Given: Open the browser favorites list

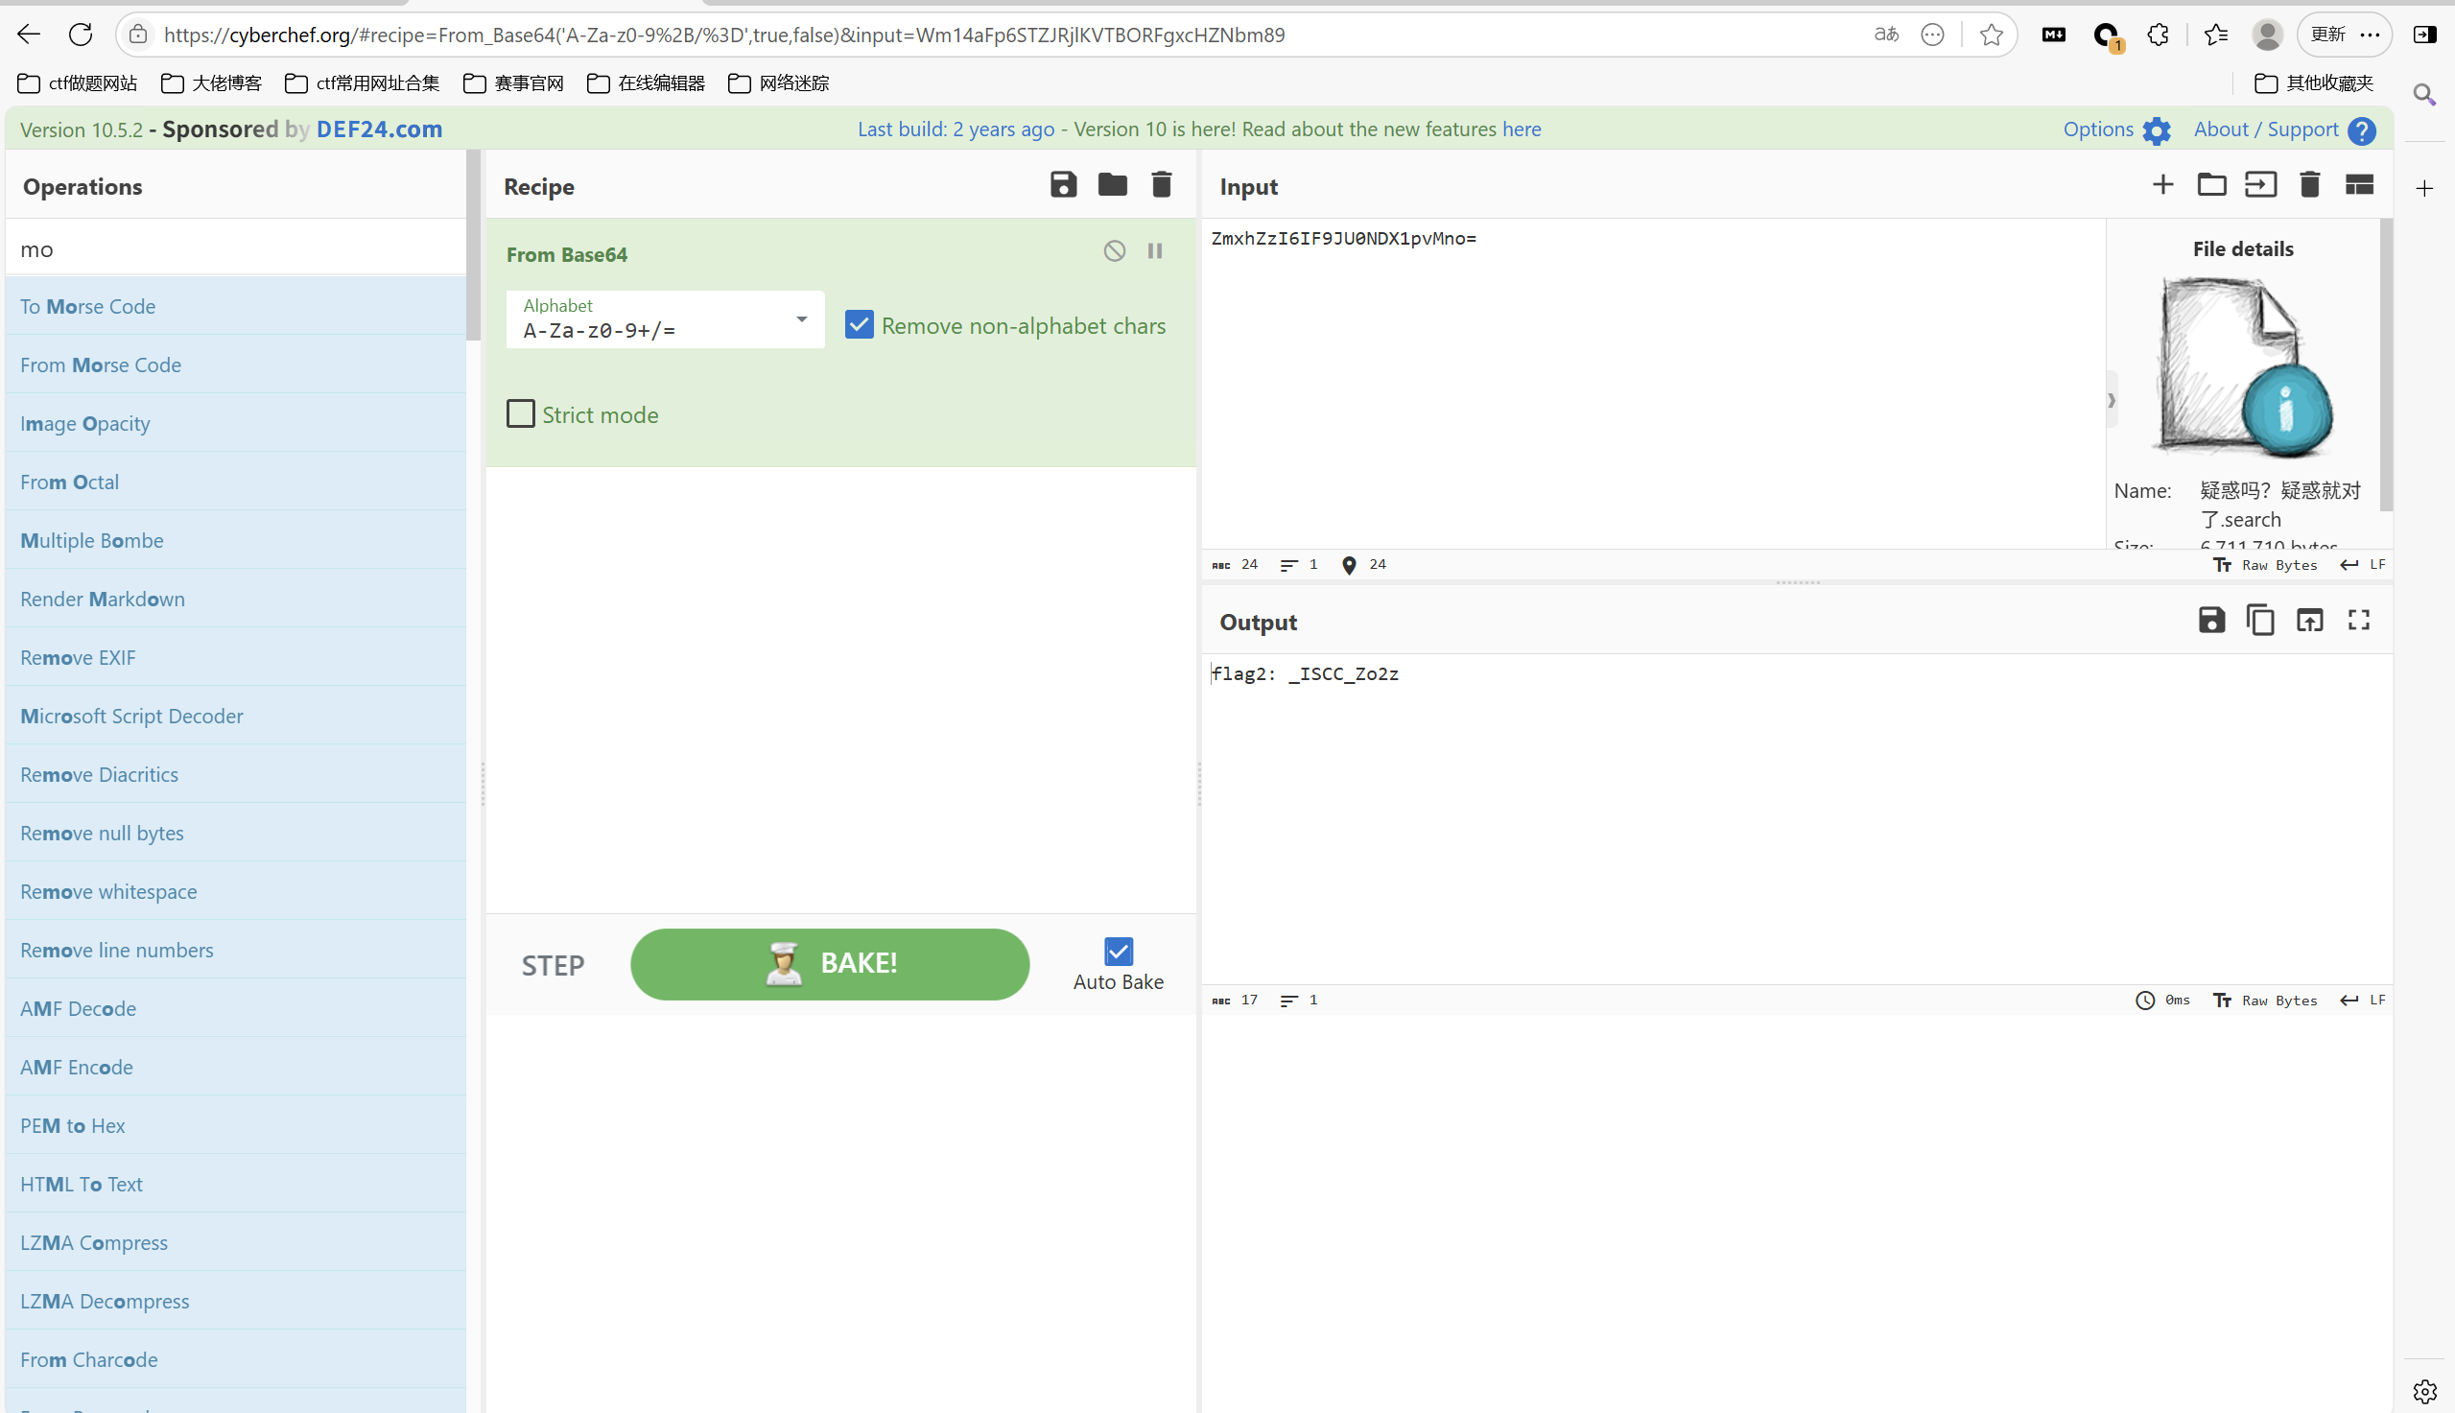Looking at the screenshot, I should (2215, 35).
